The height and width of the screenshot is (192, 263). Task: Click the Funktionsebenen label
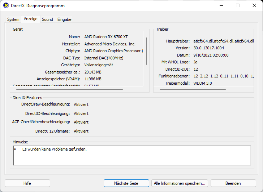tap(174, 76)
